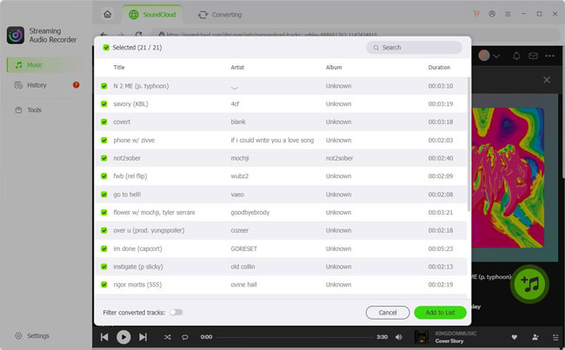The width and height of the screenshot is (565, 350).
Task: Click the green add-music floating button
Action: click(x=529, y=284)
